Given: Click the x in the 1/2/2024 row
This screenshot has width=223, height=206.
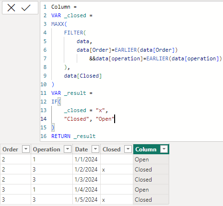Looking at the screenshot, I should coord(104,170).
